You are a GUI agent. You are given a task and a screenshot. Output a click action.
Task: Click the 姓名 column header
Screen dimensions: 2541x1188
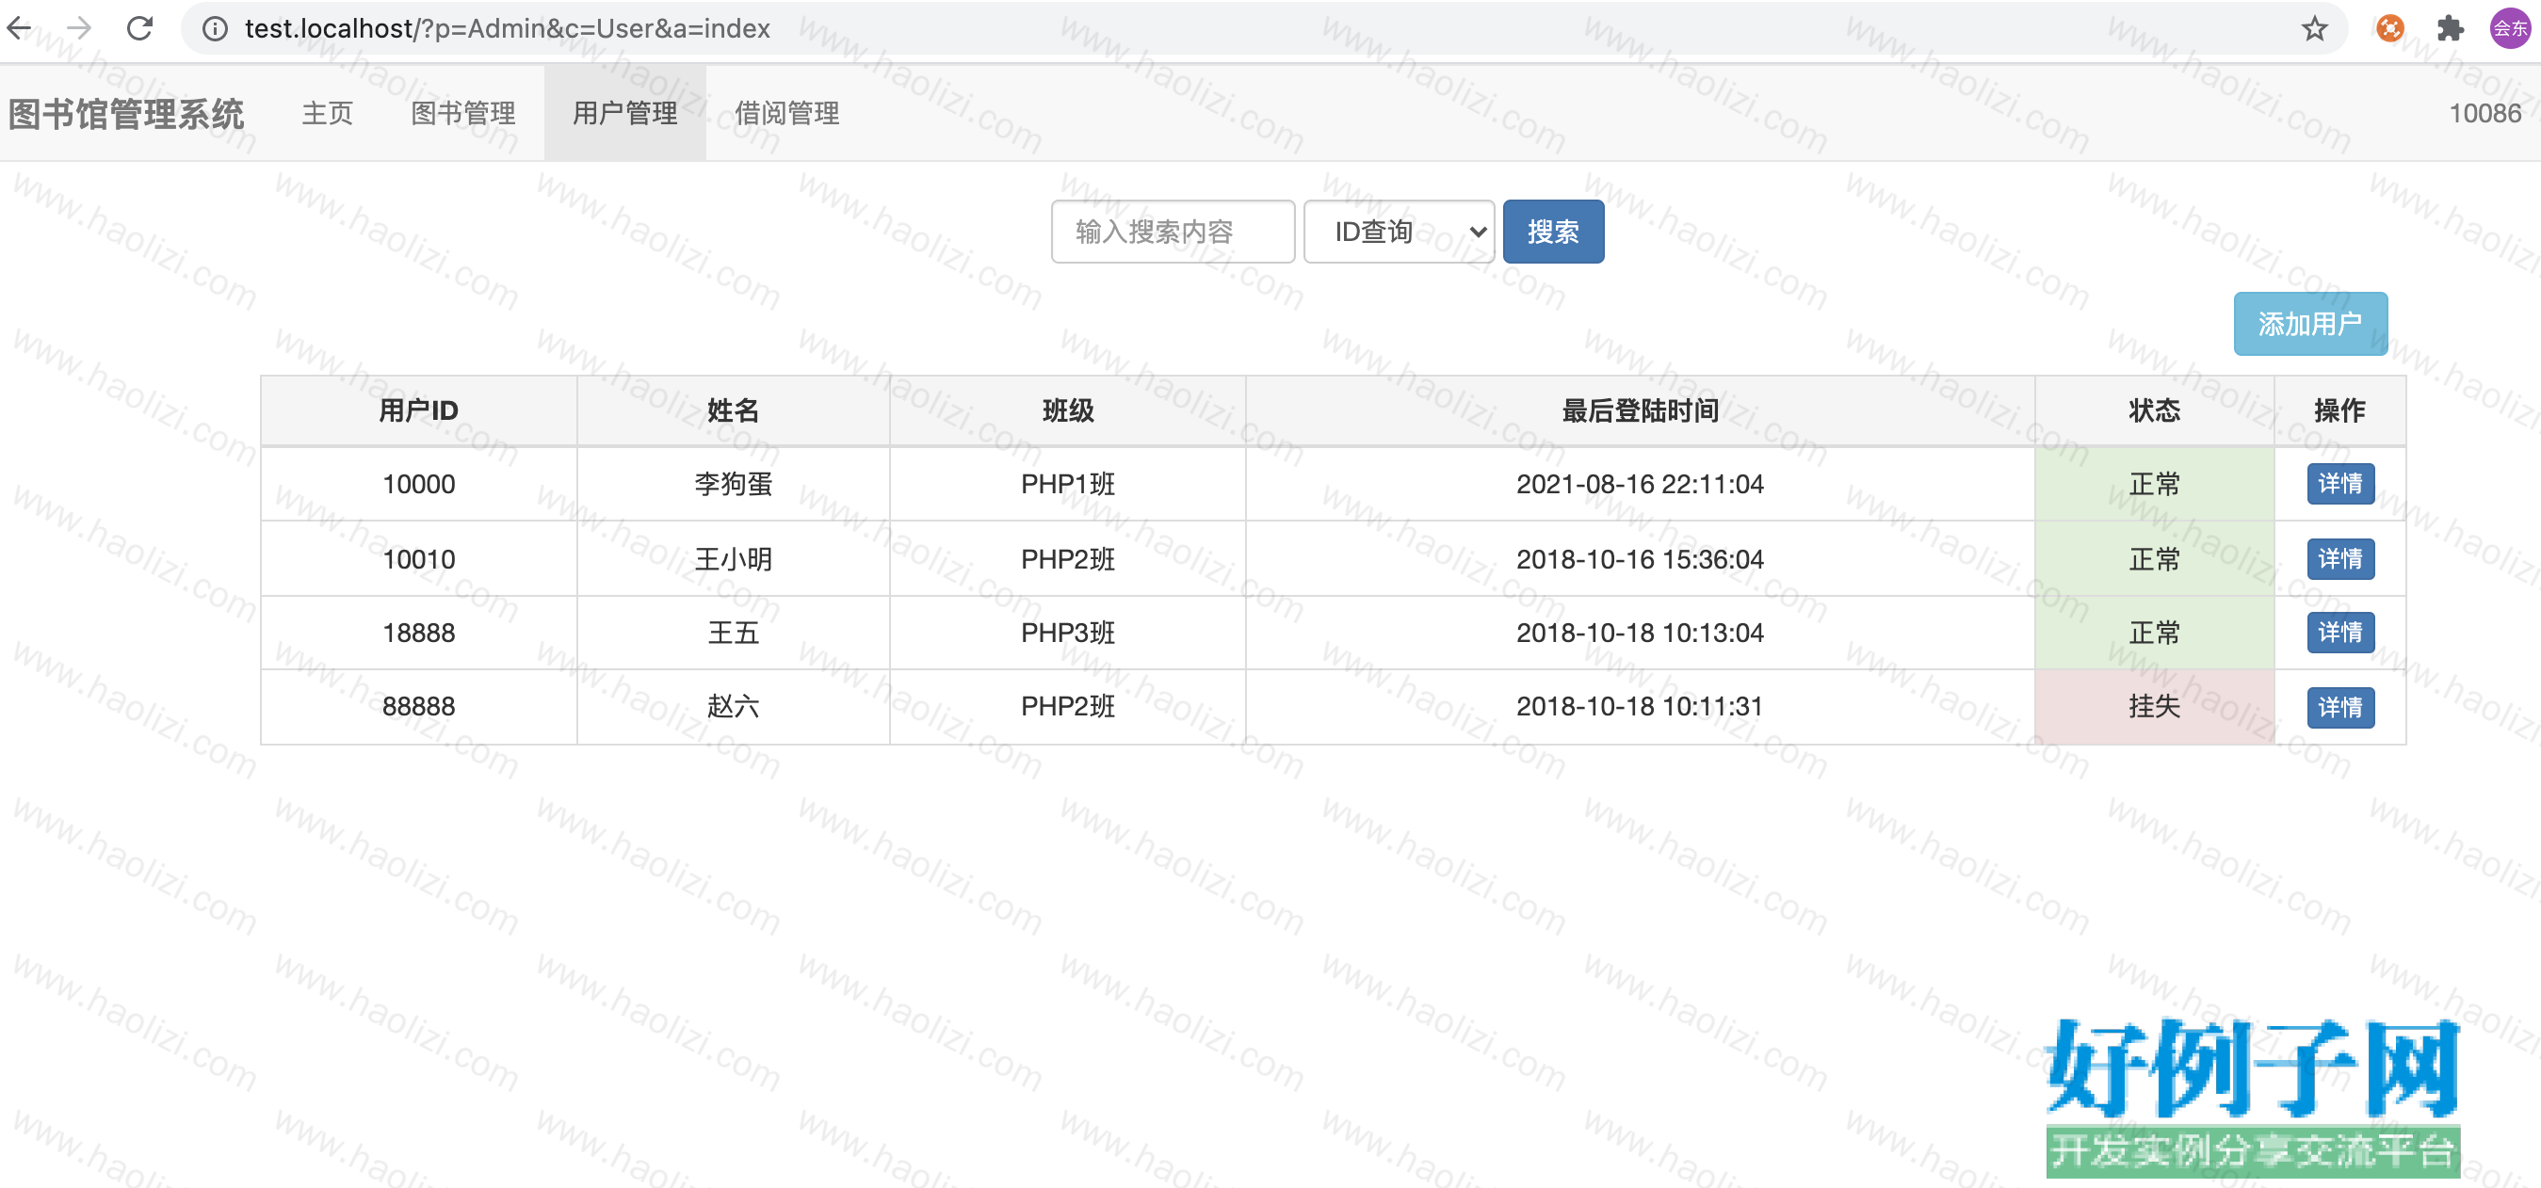tap(733, 410)
